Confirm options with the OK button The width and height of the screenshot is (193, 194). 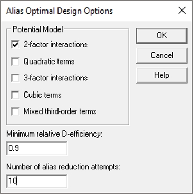click(161, 36)
